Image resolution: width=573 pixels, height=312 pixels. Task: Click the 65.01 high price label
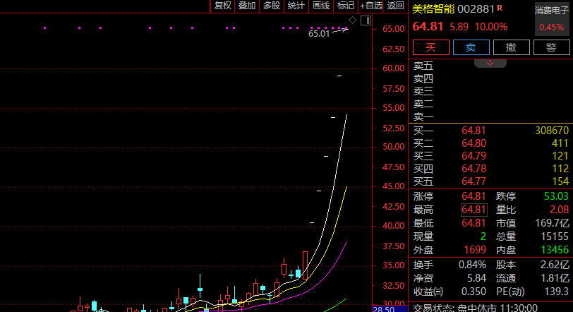(x=319, y=34)
